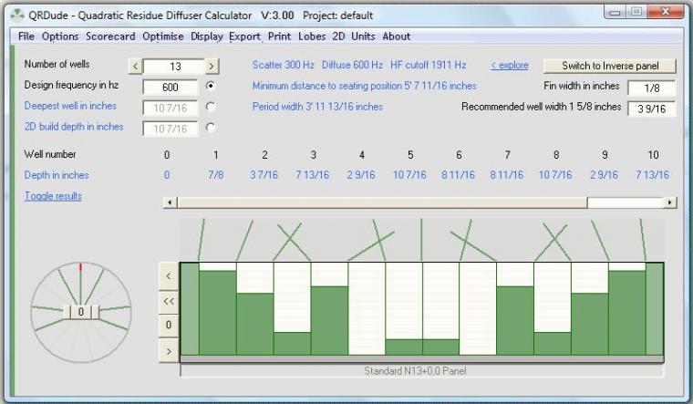Select the Design frequency radio button
Image resolution: width=693 pixels, height=404 pixels.
[x=211, y=86]
